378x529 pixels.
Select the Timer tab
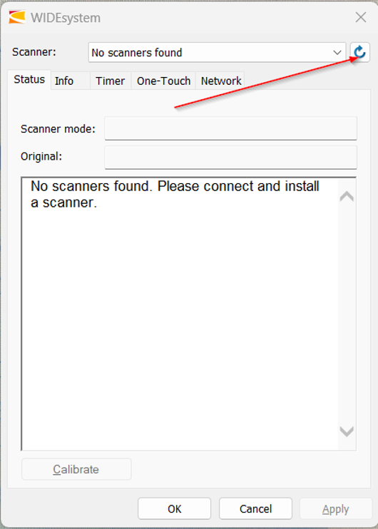coord(111,81)
